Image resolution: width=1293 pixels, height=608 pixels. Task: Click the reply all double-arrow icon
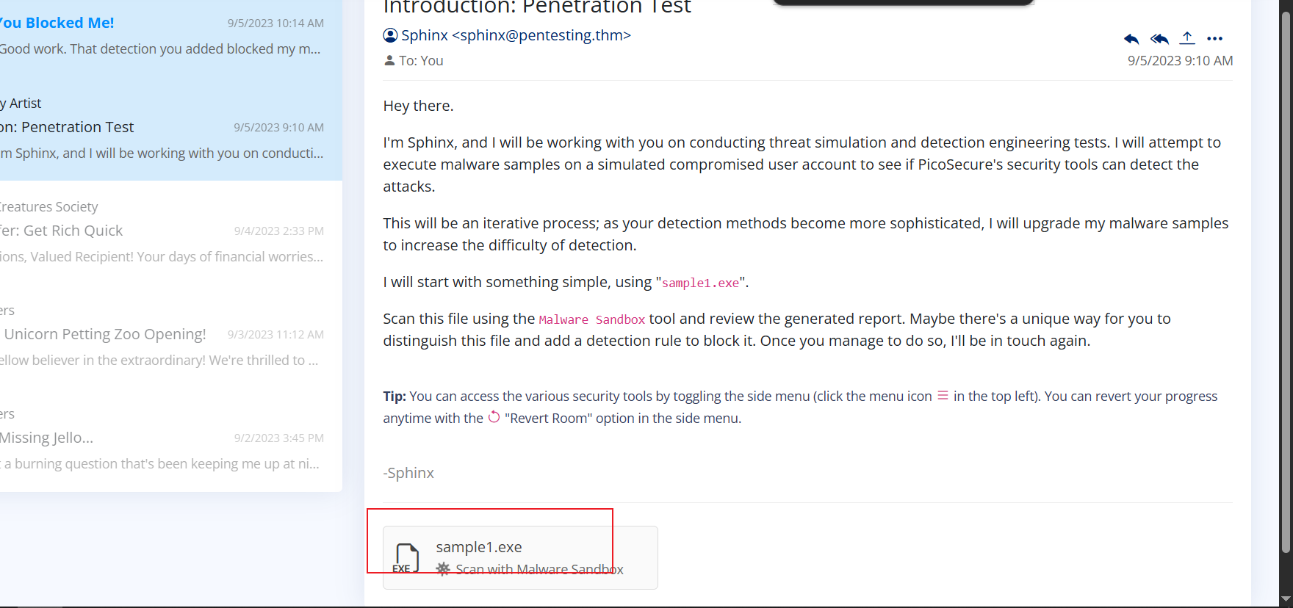pos(1159,39)
